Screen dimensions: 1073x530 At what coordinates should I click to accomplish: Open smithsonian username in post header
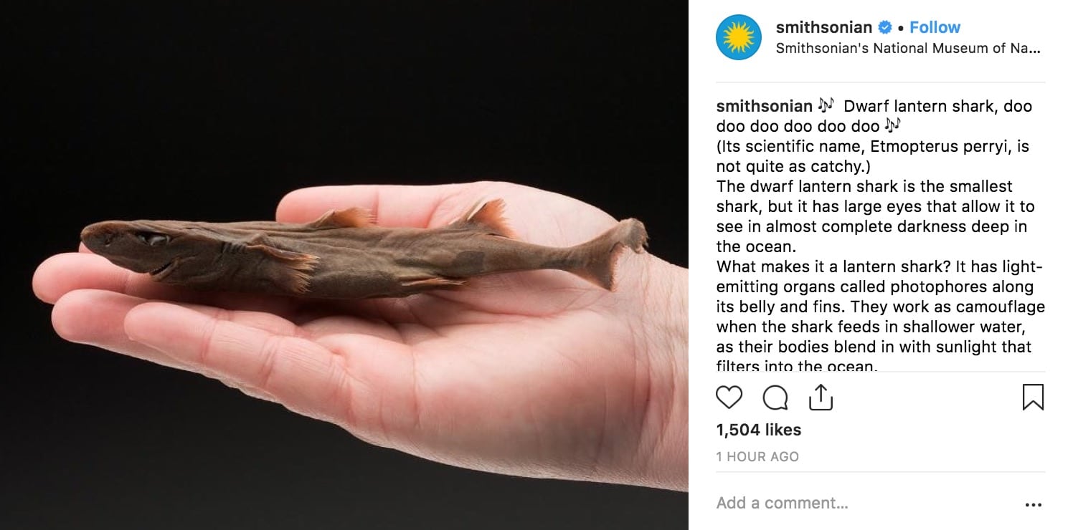click(x=824, y=27)
